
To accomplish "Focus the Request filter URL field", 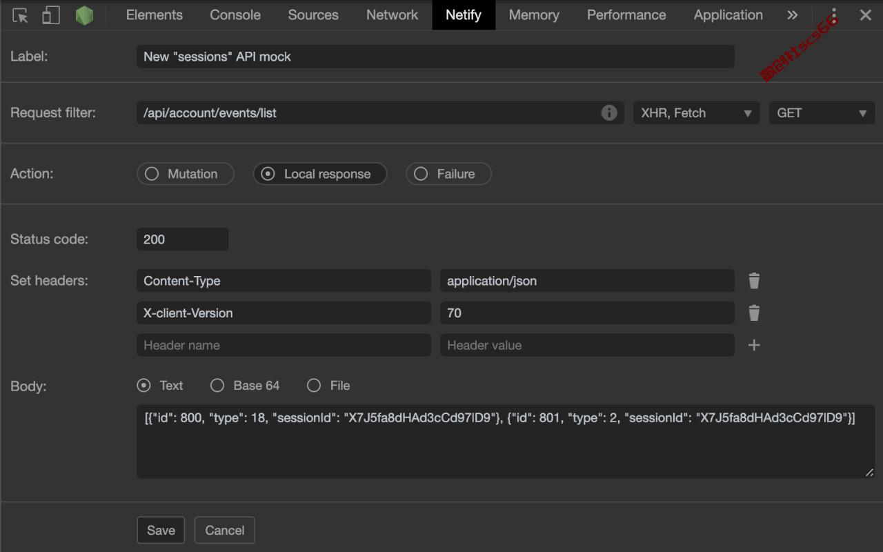I will (381, 112).
